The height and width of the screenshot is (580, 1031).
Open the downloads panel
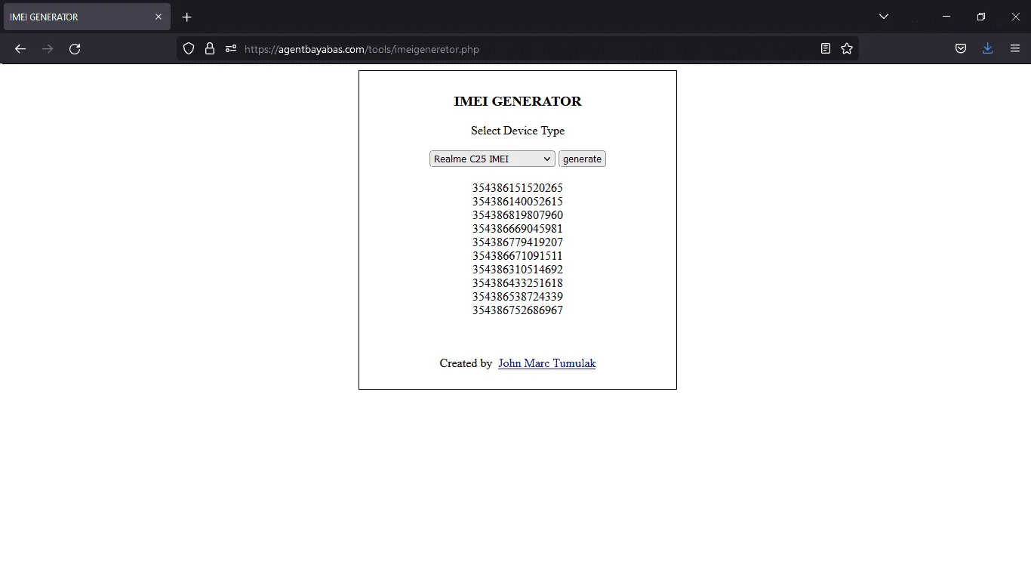click(987, 48)
